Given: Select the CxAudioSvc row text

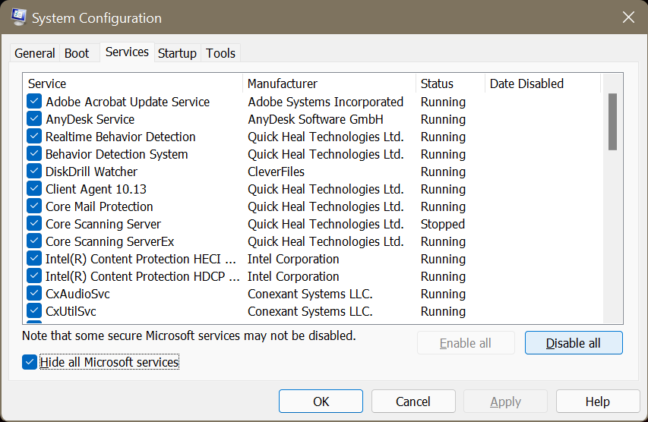Looking at the screenshot, I should (77, 294).
